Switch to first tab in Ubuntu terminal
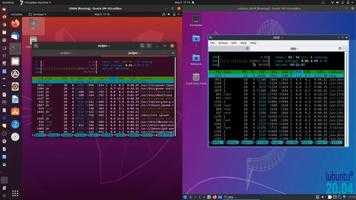356x200 pixels. [x=66, y=53]
